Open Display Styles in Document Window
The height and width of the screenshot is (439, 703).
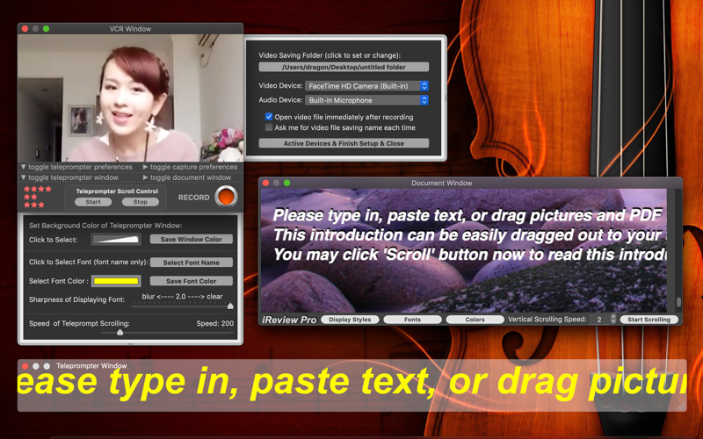point(350,320)
